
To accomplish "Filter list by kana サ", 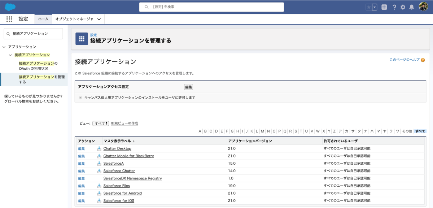I will [x=353, y=131].
